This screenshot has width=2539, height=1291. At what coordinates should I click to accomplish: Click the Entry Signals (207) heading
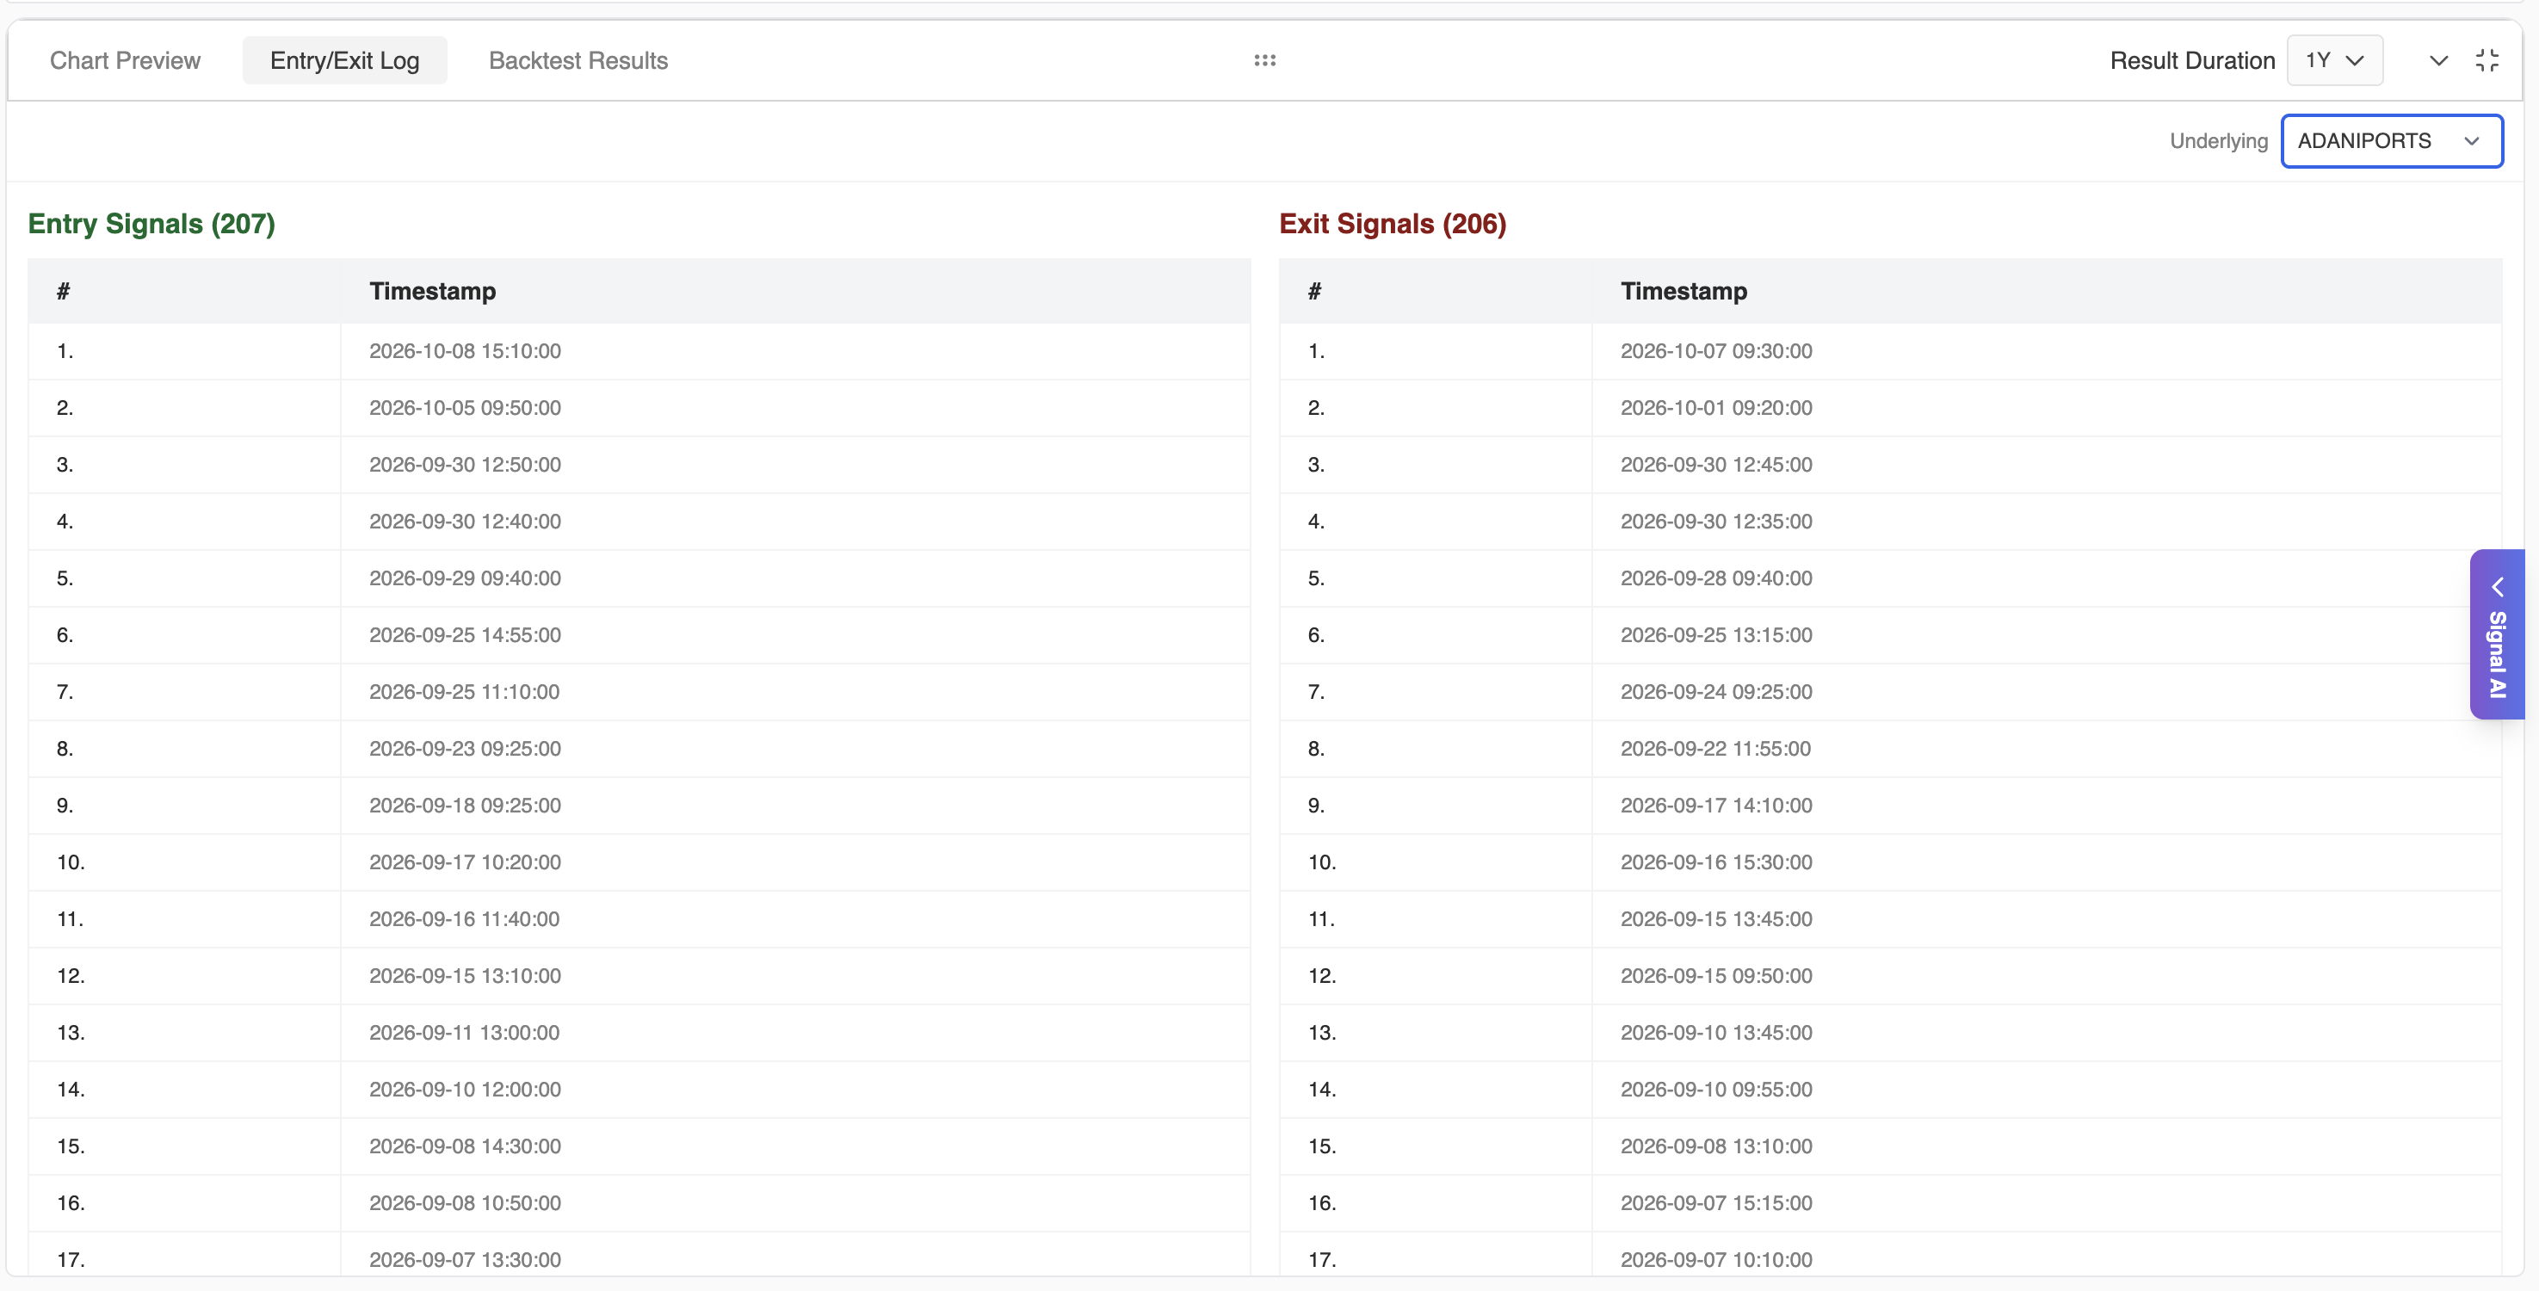[151, 224]
